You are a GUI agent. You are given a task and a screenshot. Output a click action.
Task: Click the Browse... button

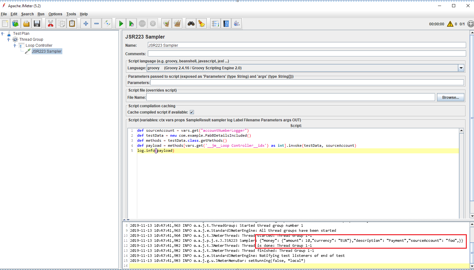pos(451,98)
